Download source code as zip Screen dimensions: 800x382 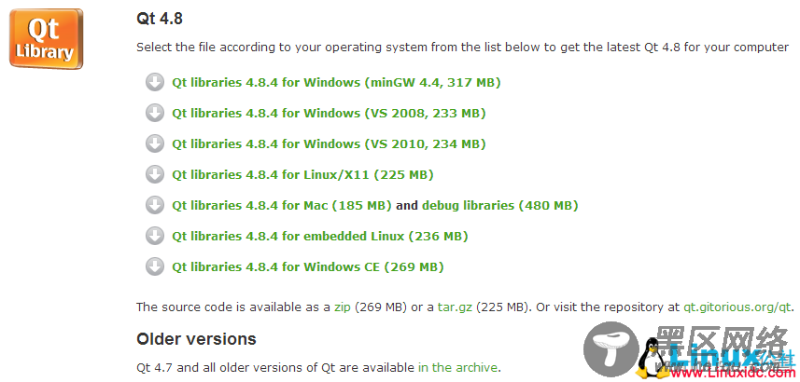(x=343, y=307)
